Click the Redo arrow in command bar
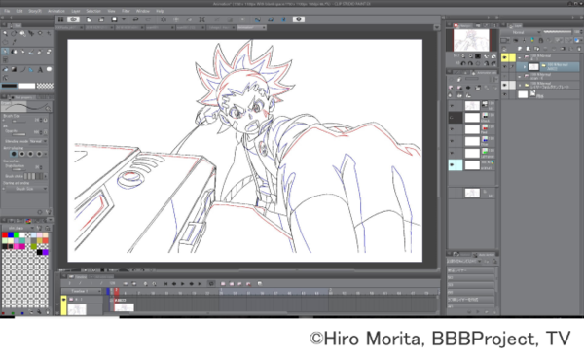The width and height of the screenshot is (584, 358). click(148, 19)
